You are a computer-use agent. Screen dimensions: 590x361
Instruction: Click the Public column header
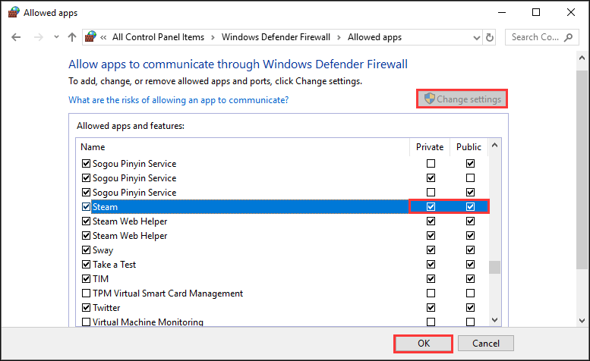469,147
